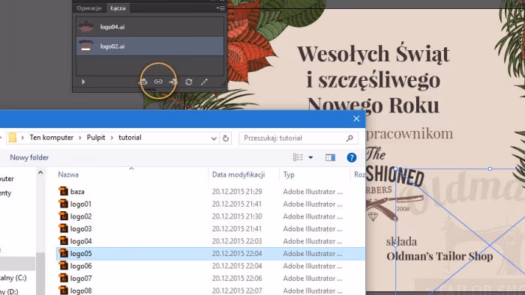The width and height of the screenshot is (525, 295).
Task: Click the 'Wesołych Świąt' heading on the artboard
Action: [x=373, y=54]
